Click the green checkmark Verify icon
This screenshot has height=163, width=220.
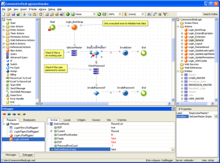coord(68,14)
